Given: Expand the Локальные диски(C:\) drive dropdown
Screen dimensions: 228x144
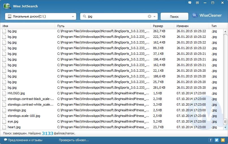Looking at the screenshot, I should coord(73,17).
